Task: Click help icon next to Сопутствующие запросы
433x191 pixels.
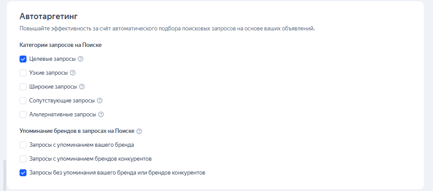Action: coord(99,101)
